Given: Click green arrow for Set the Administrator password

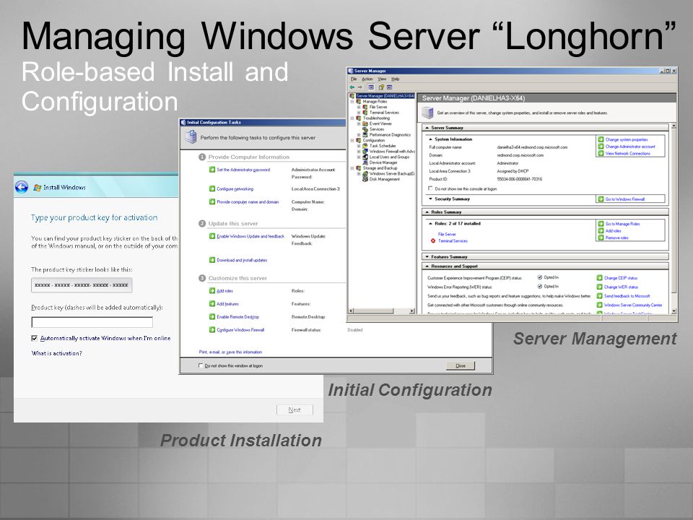Looking at the screenshot, I should (212, 170).
